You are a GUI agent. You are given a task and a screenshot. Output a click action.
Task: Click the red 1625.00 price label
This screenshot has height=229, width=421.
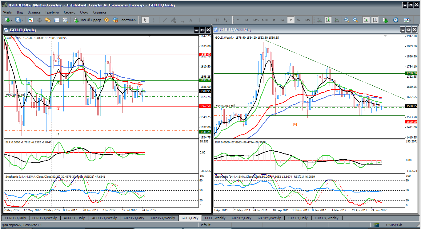click(205, 55)
